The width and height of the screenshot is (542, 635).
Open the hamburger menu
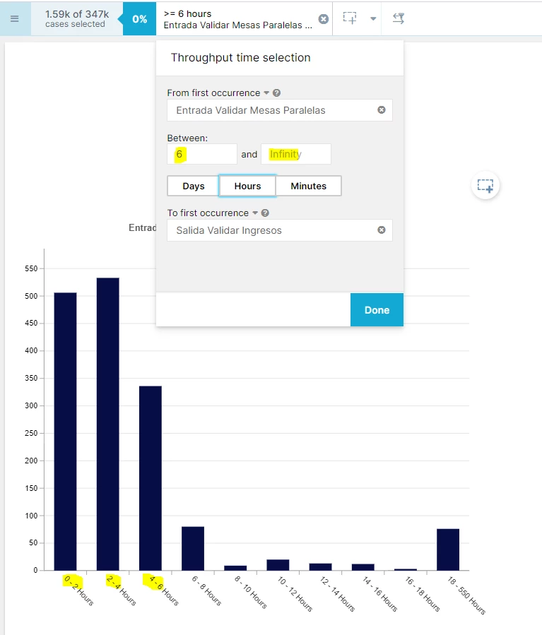[15, 18]
